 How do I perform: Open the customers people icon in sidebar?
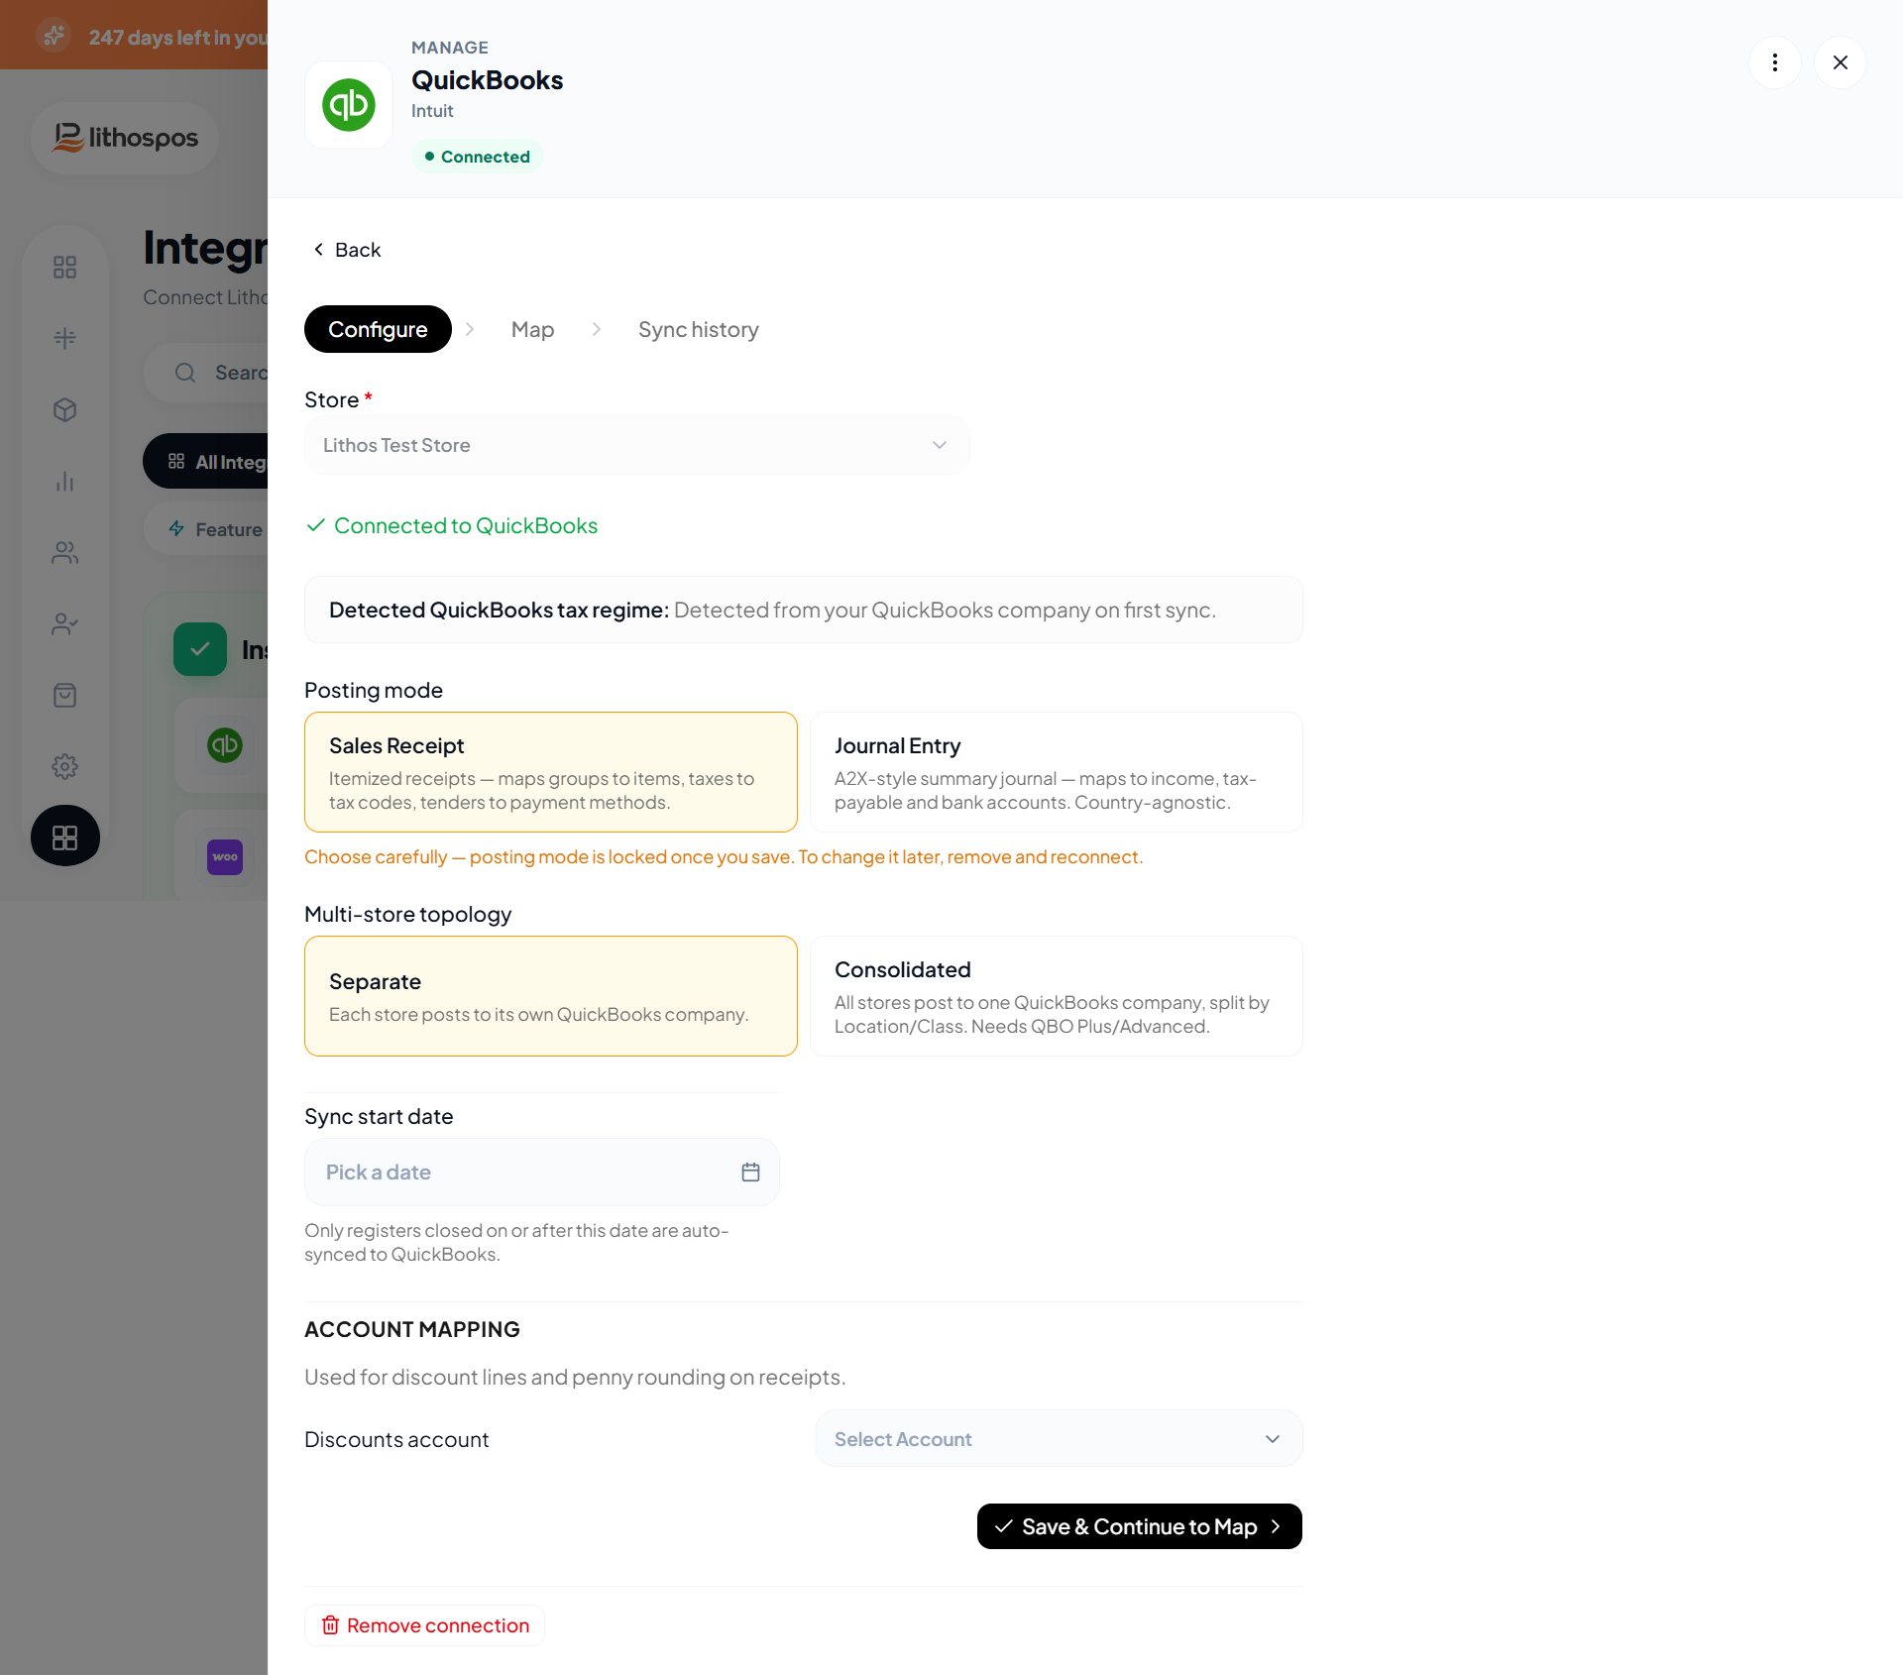click(x=65, y=552)
